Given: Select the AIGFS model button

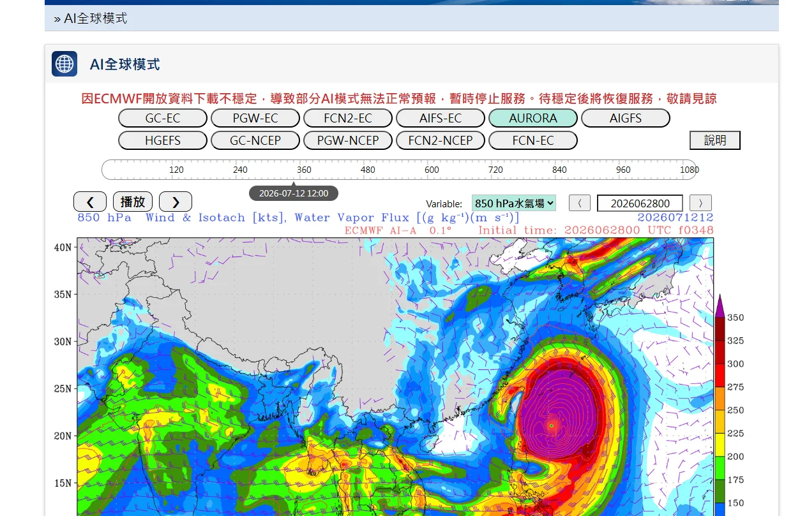Looking at the screenshot, I should 626,119.
